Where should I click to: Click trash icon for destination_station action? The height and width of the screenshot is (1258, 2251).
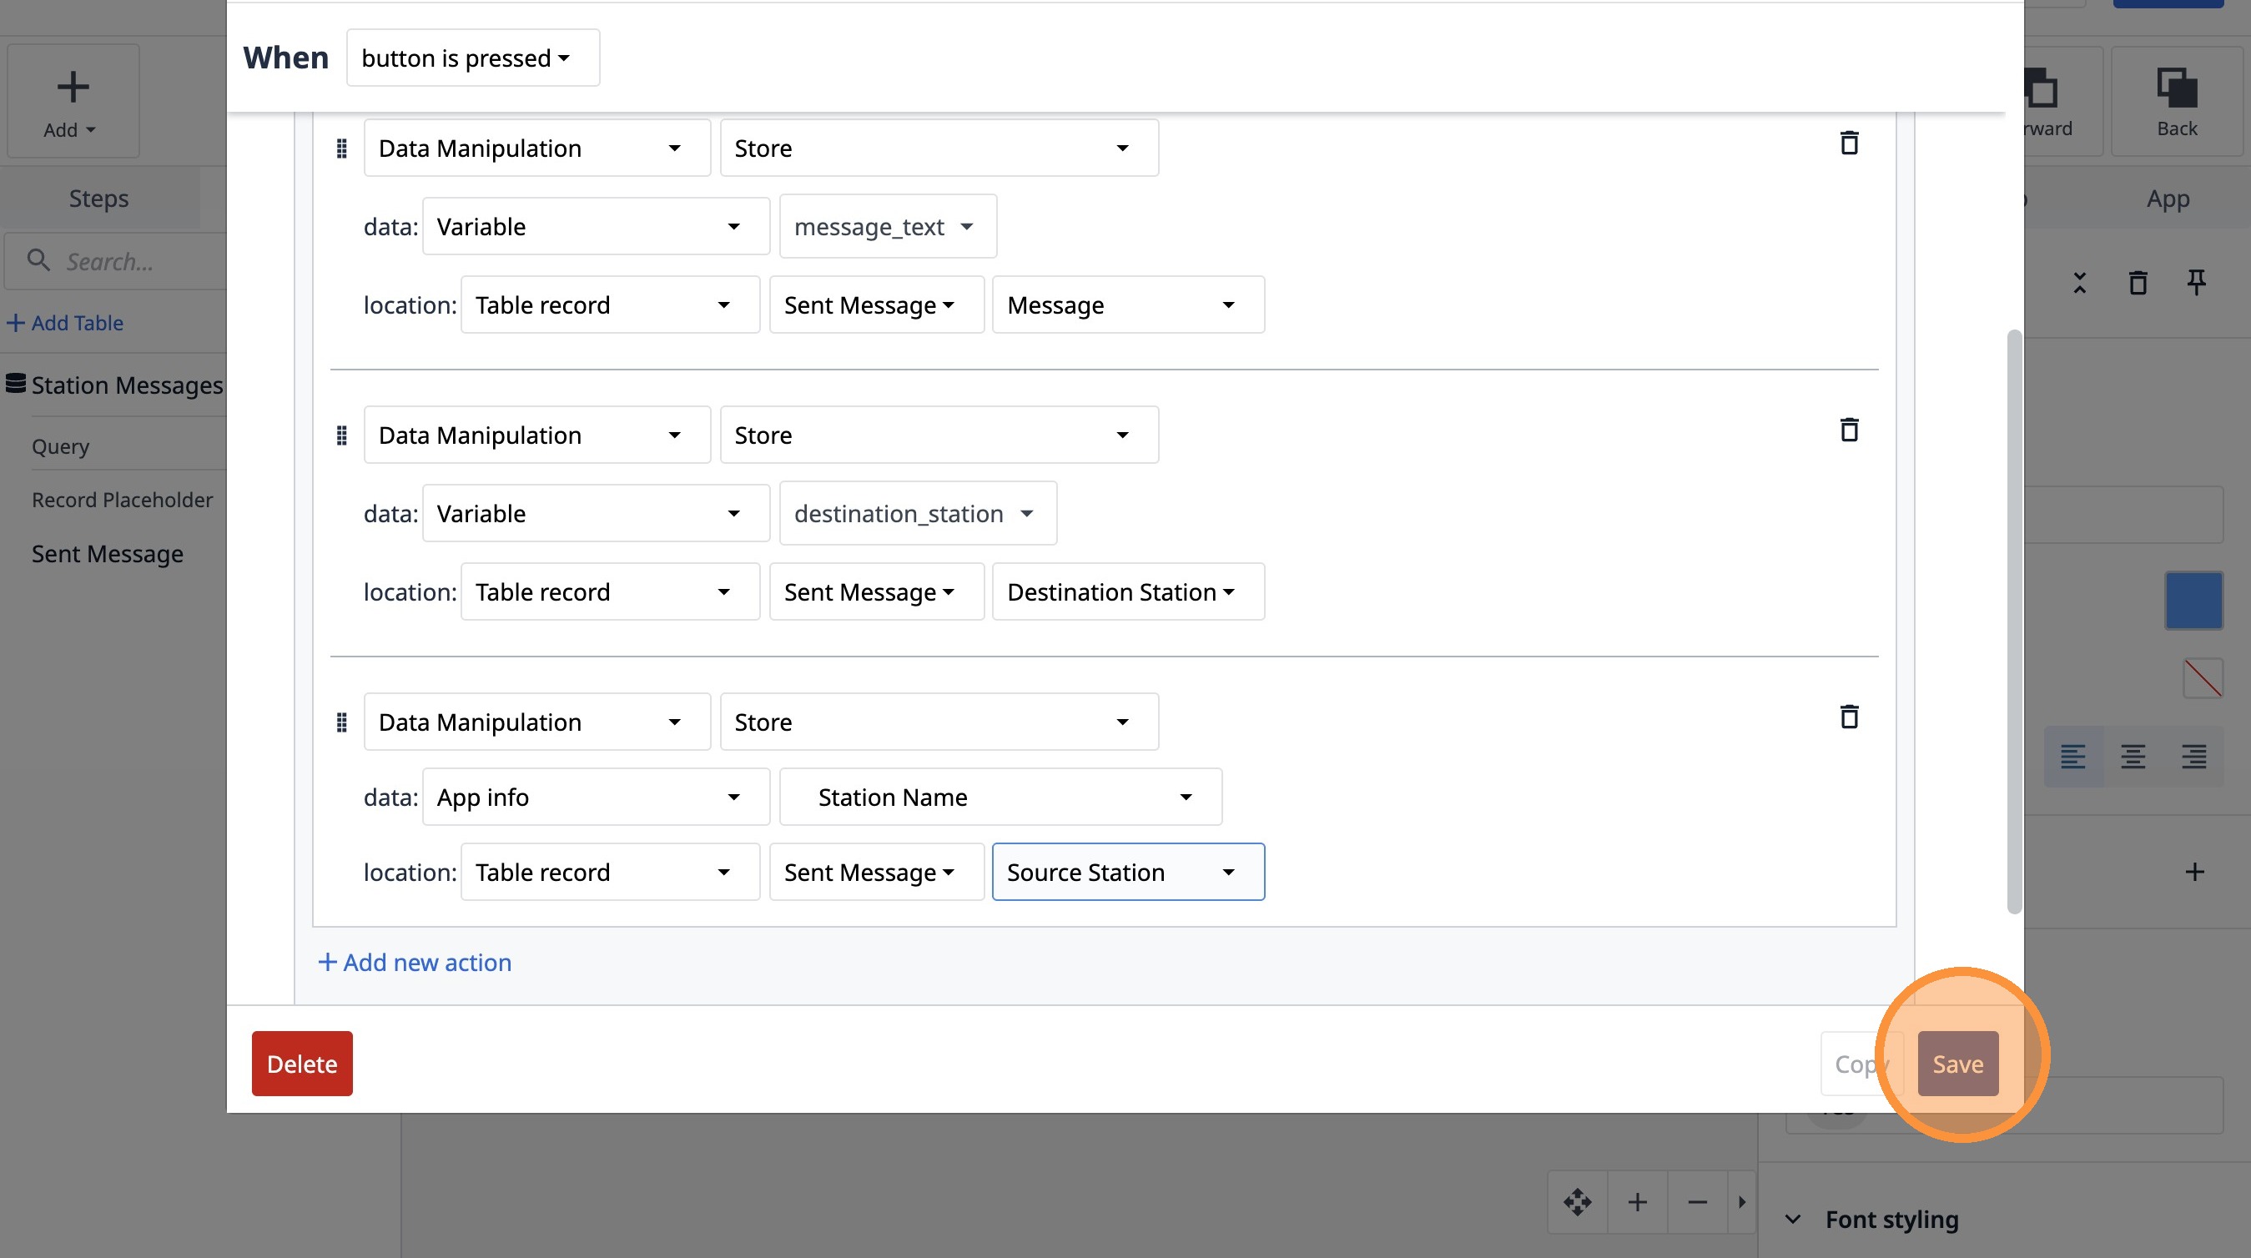coord(1848,430)
